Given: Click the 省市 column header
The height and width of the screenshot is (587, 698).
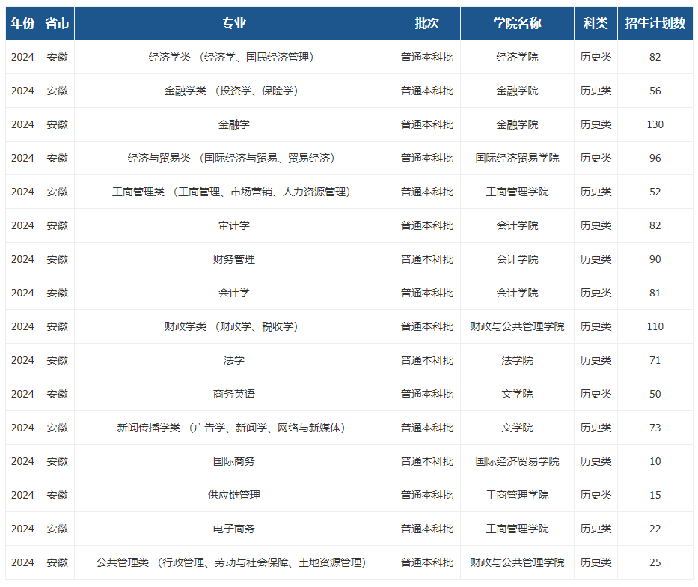Looking at the screenshot, I should tap(58, 23).
